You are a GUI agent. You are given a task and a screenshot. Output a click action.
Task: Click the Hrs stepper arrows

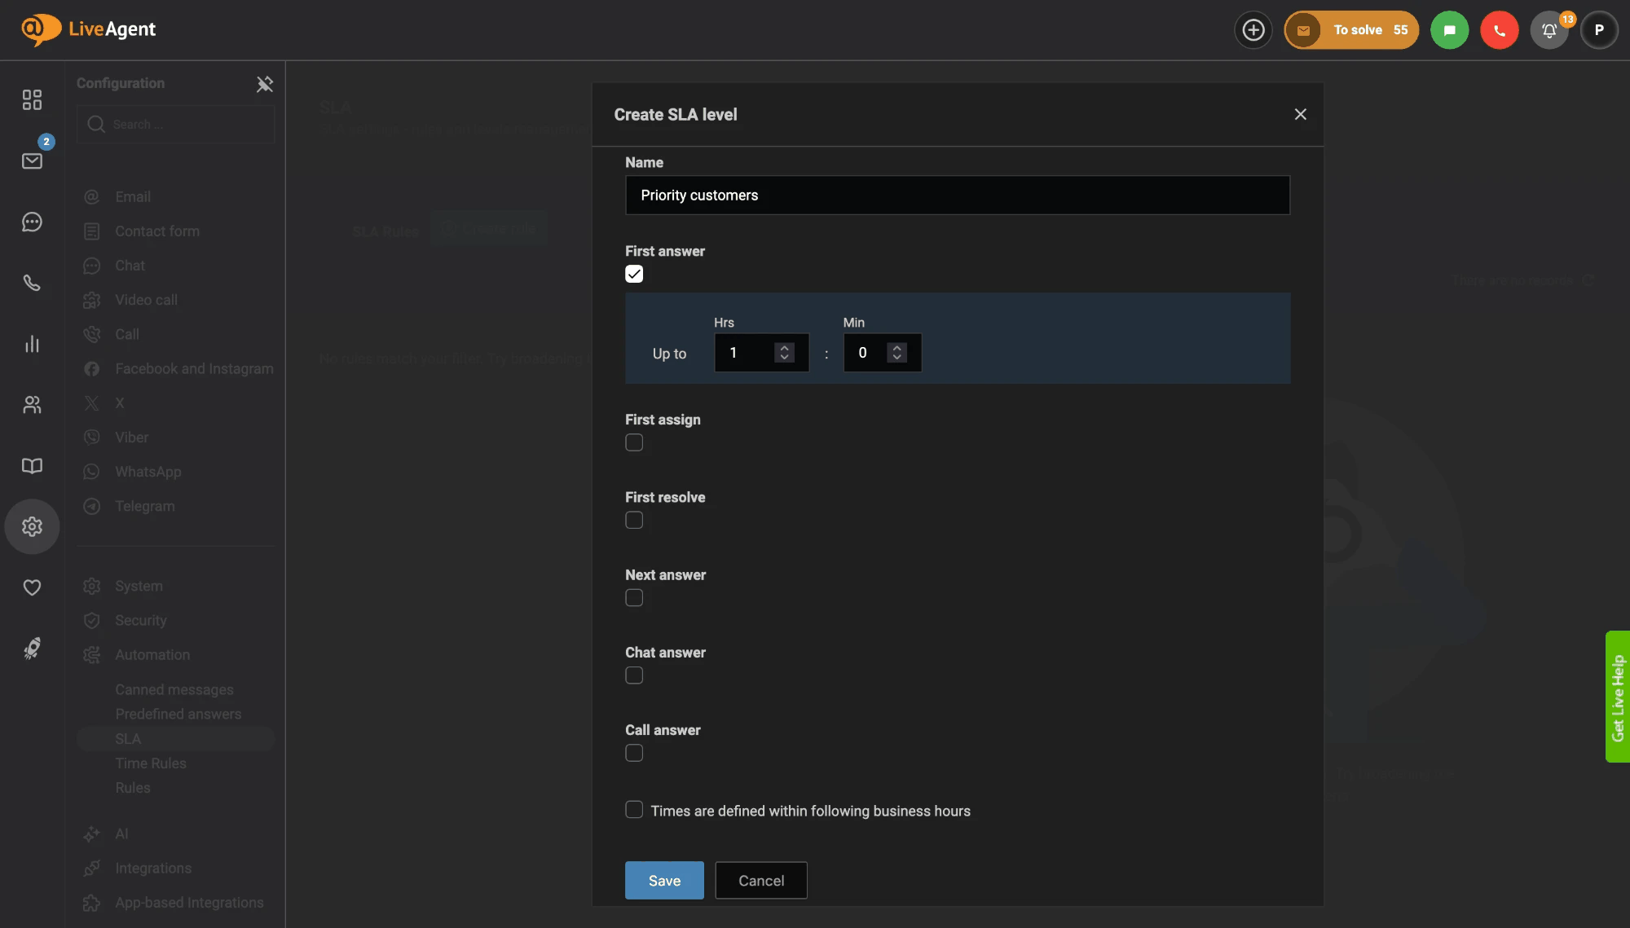pyautogui.click(x=784, y=353)
